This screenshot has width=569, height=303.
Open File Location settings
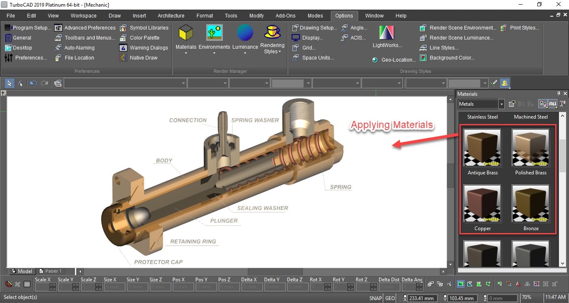coord(74,58)
